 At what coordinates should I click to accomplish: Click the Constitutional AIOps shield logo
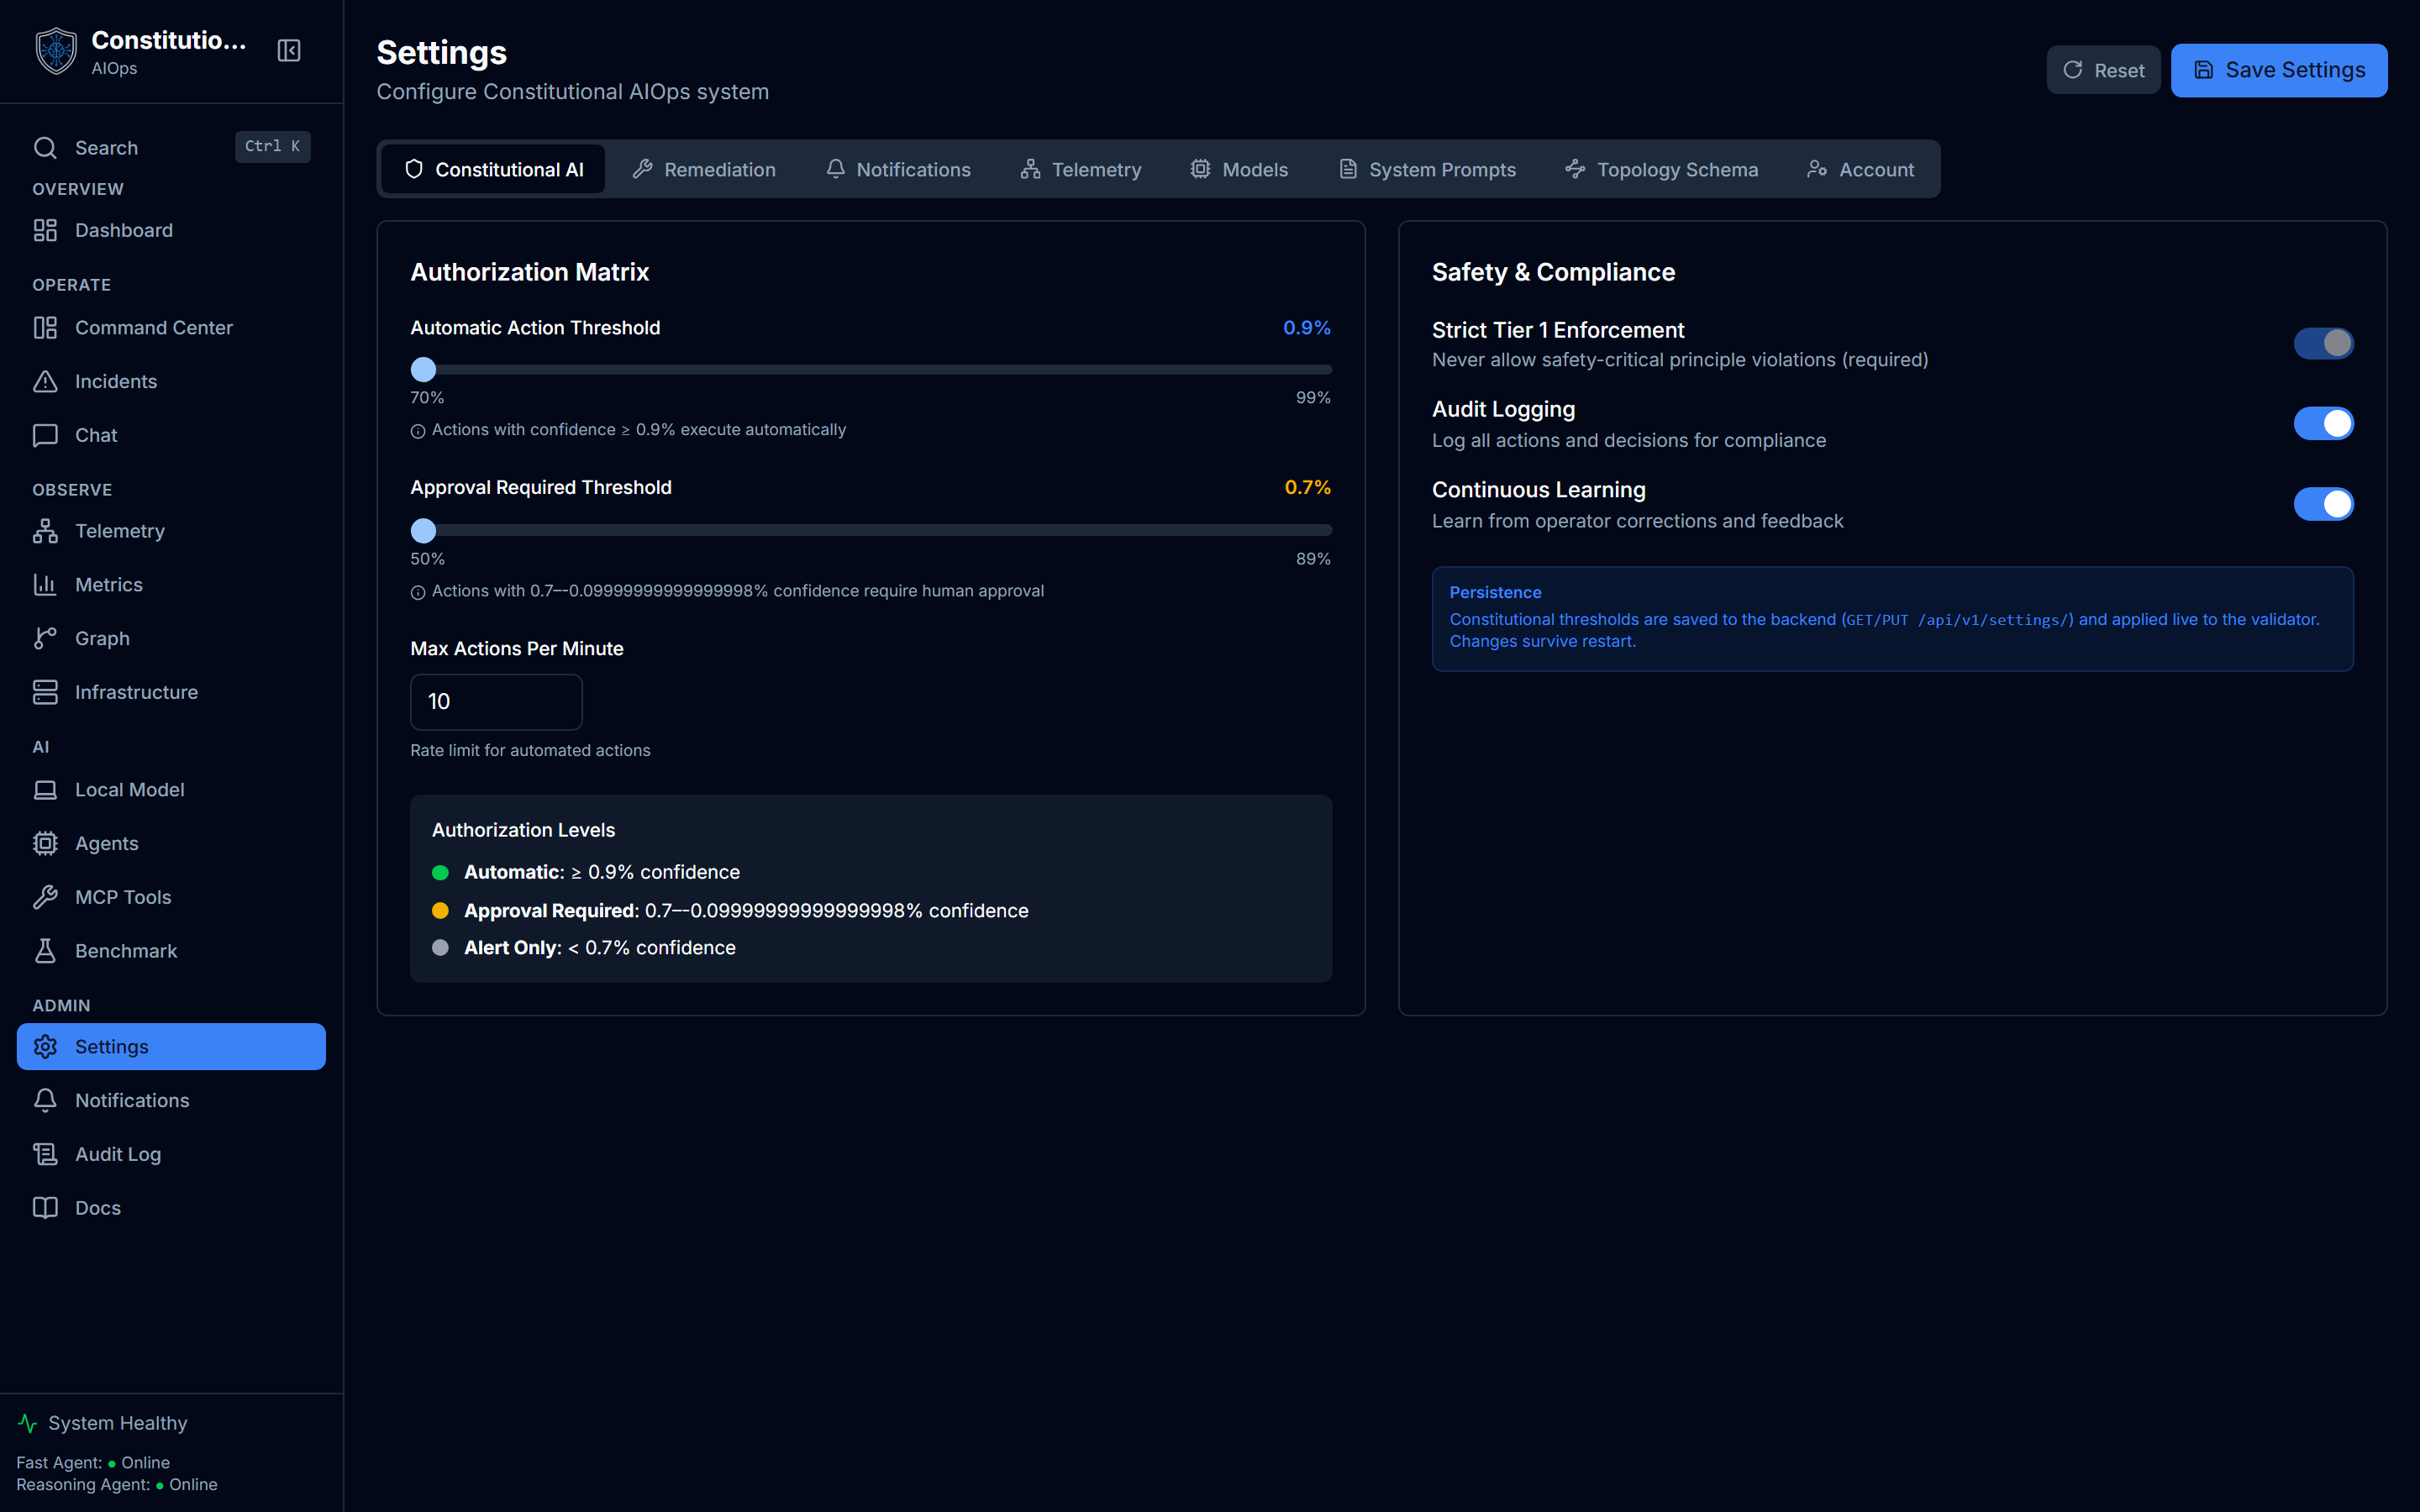pyautogui.click(x=56, y=51)
